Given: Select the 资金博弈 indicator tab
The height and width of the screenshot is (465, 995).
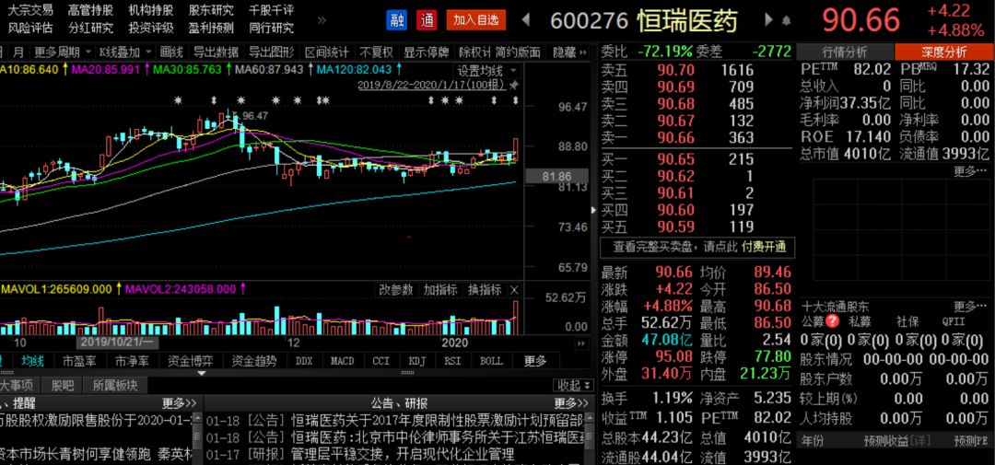Looking at the screenshot, I should click(191, 361).
